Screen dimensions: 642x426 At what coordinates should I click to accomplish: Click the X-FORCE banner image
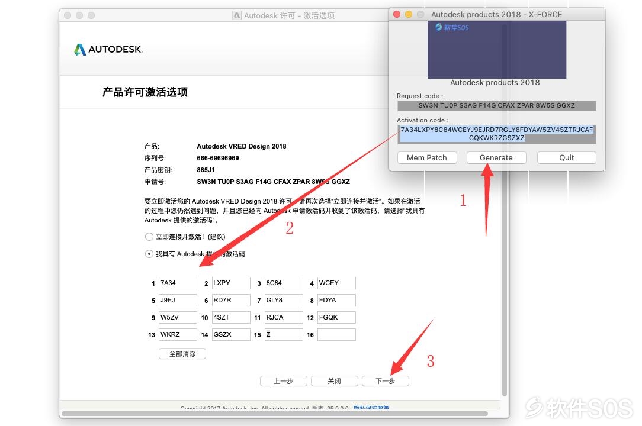click(x=497, y=50)
